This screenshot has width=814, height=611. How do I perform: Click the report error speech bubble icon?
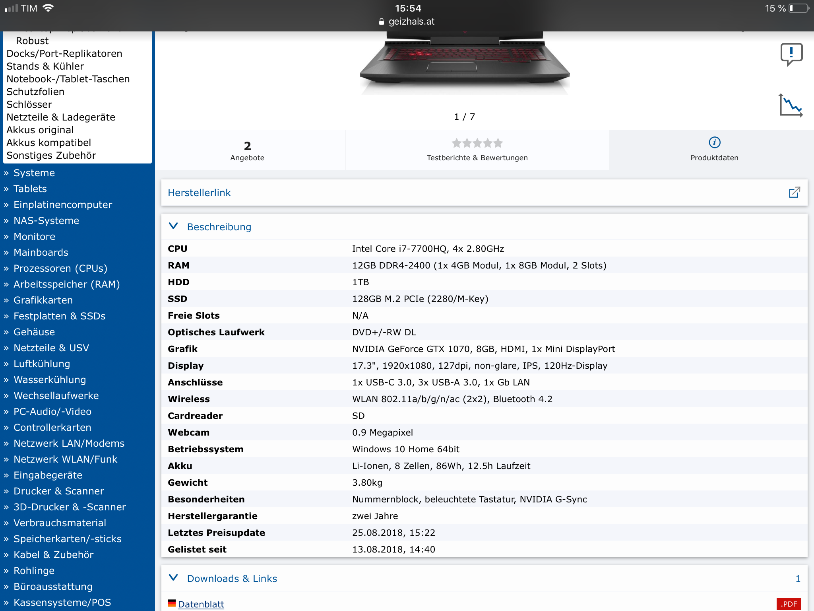pyautogui.click(x=791, y=54)
